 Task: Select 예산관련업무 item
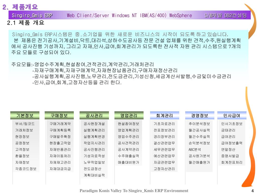pos(164,156)
